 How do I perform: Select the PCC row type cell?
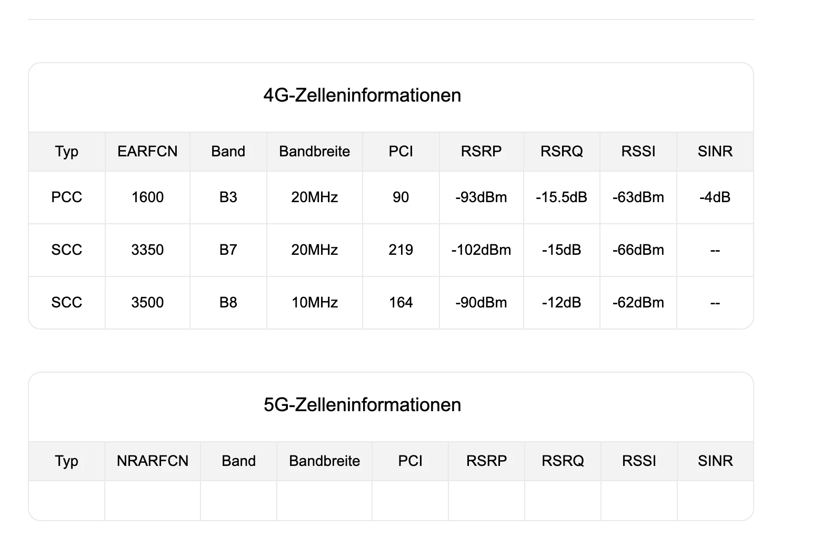point(67,197)
